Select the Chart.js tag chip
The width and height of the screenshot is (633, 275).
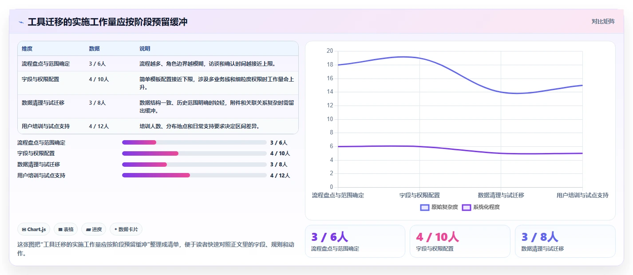pyautogui.click(x=34, y=229)
